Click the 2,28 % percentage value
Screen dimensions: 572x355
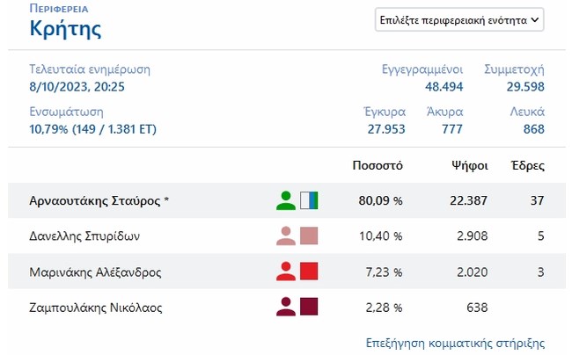point(385,308)
